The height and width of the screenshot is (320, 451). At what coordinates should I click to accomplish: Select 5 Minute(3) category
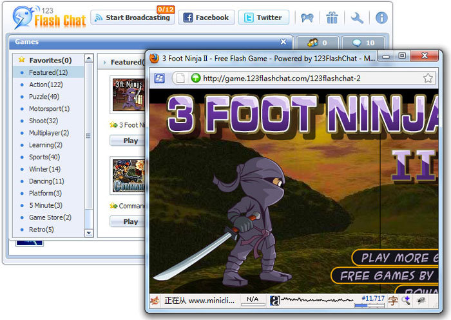pos(48,205)
